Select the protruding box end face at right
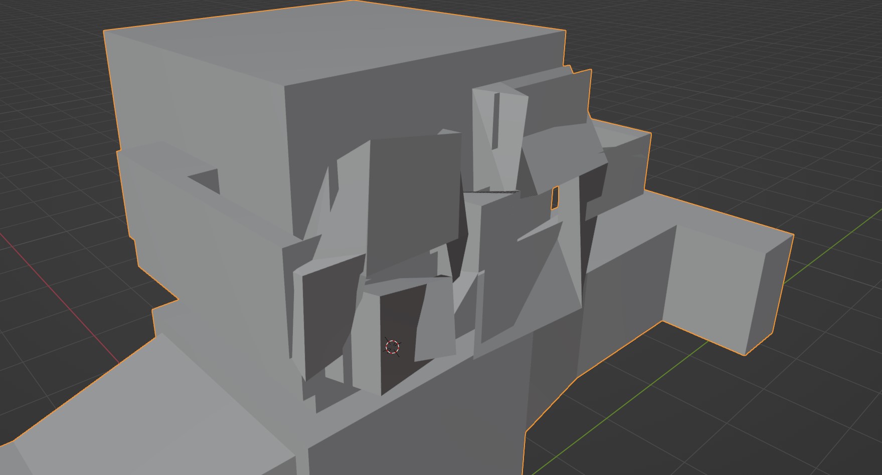882x475 pixels. pos(770,295)
